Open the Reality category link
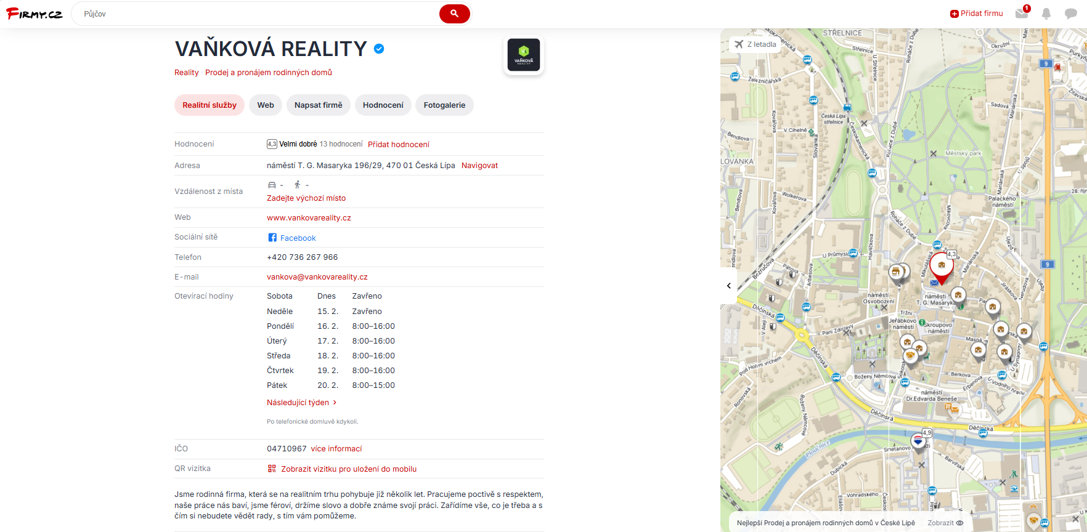The image size is (1087, 532). click(187, 73)
